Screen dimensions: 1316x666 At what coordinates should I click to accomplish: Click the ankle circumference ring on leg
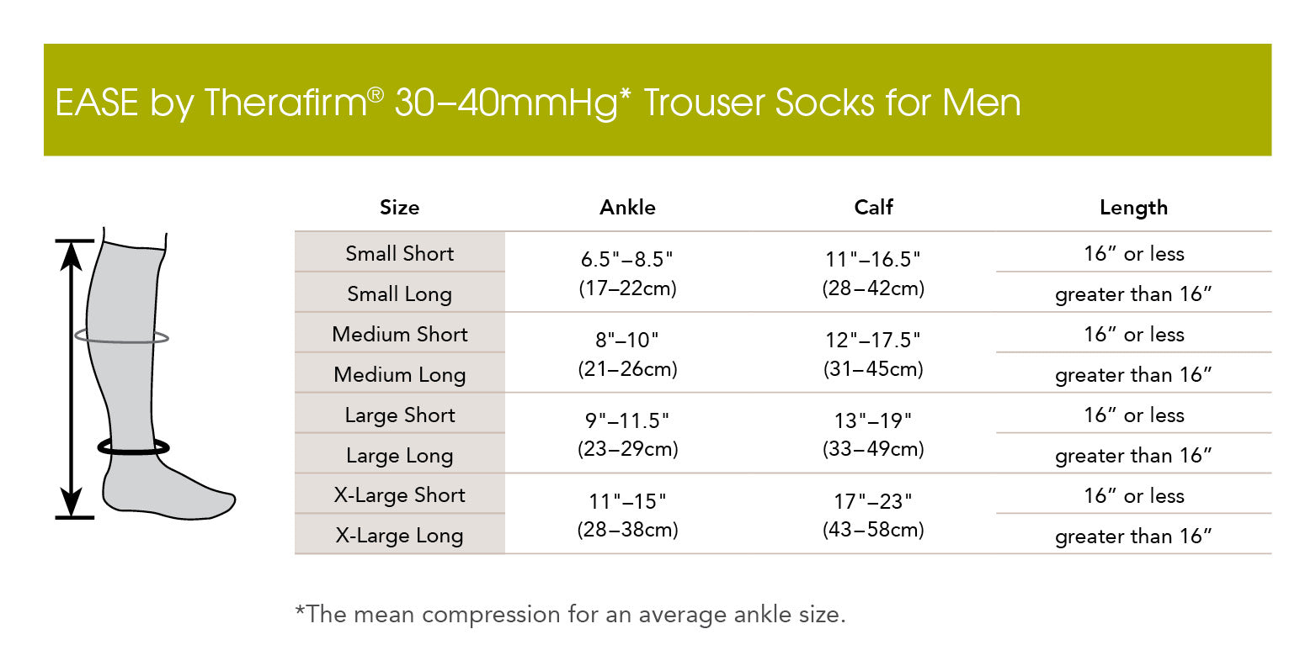[x=133, y=448]
